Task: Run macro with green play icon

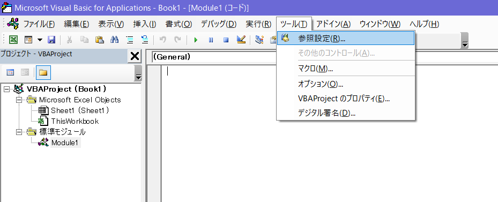Action: [196, 40]
